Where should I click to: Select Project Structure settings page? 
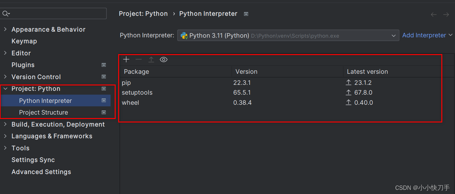(44, 113)
